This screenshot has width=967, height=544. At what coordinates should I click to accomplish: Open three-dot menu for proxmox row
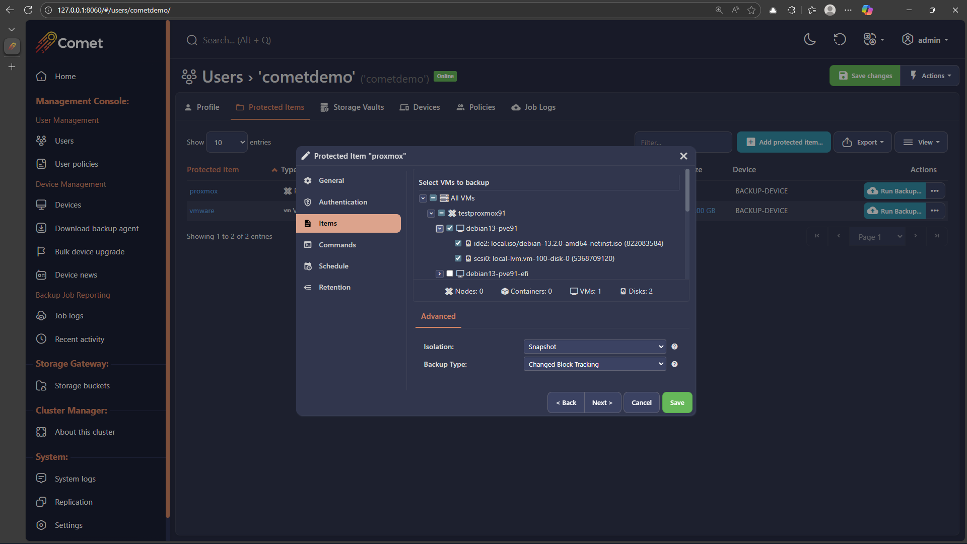(x=935, y=191)
